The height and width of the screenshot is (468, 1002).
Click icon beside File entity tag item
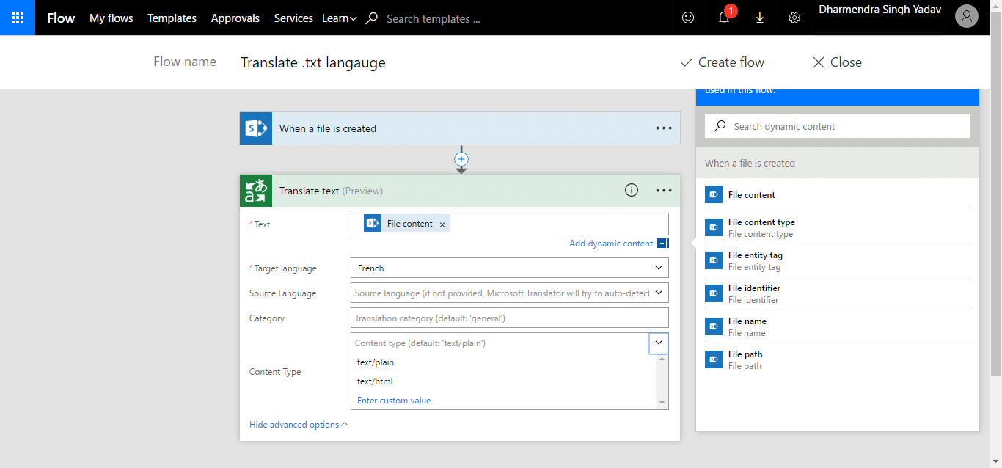coord(714,260)
